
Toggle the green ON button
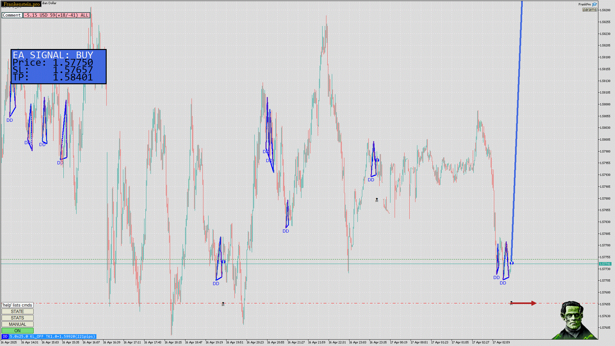pos(17,331)
